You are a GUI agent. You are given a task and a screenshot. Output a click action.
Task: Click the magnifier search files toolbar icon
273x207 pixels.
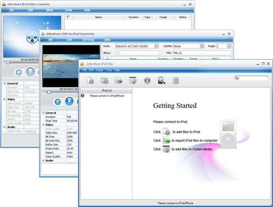tap(162, 81)
